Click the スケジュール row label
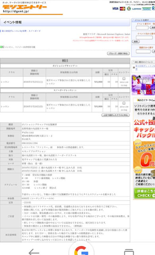The image size is (155, 255). (11, 184)
